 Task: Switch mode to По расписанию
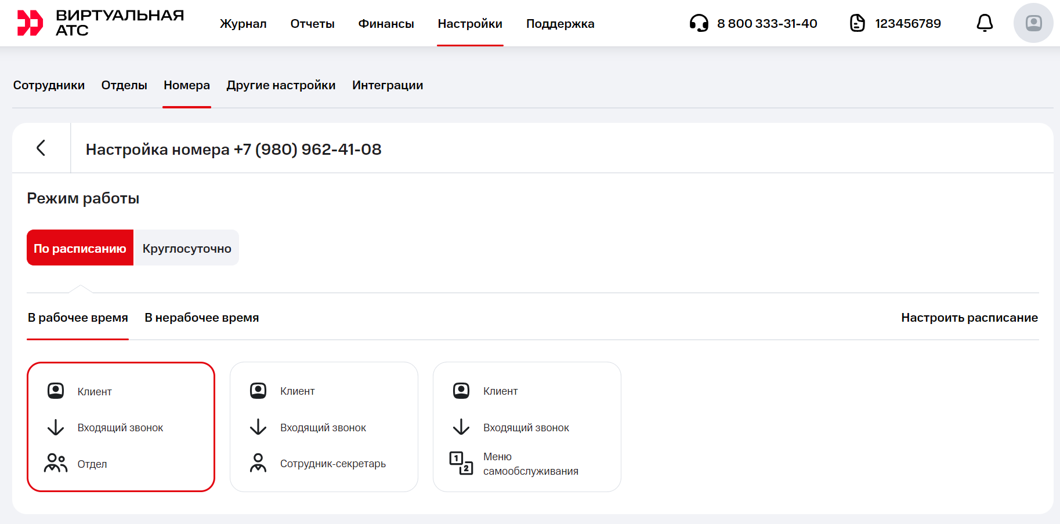point(80,248)
